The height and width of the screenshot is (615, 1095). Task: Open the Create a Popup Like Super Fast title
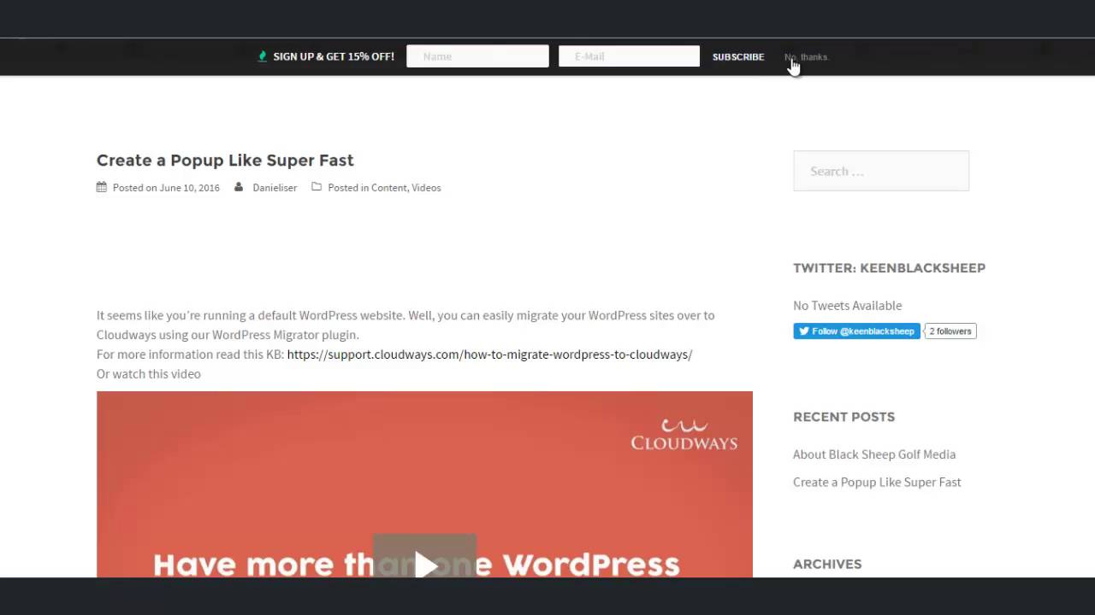[x=225, y=160]
